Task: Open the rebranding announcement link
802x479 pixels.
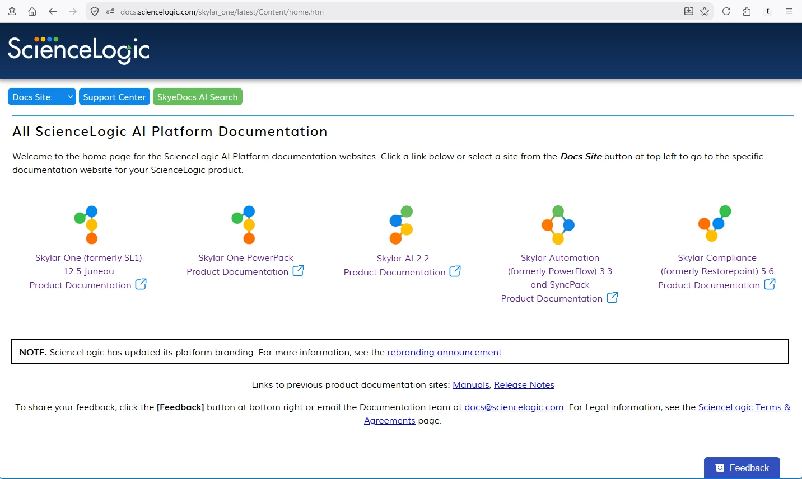Action: click(444, 352)
